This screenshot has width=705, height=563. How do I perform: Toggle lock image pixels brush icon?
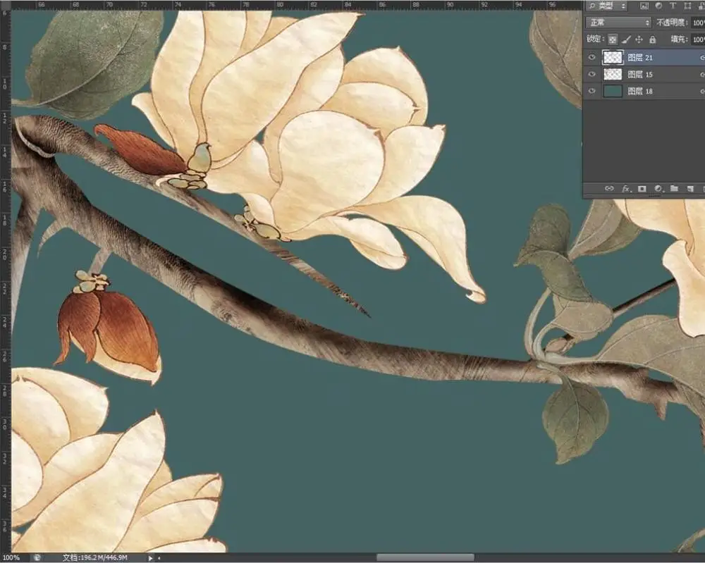pos(626,40)
